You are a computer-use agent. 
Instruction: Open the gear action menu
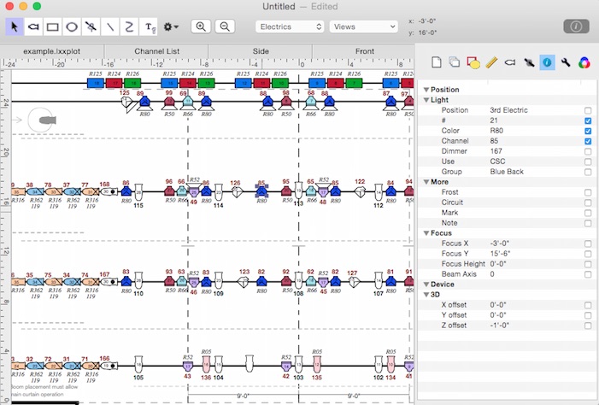click(171, 26)
